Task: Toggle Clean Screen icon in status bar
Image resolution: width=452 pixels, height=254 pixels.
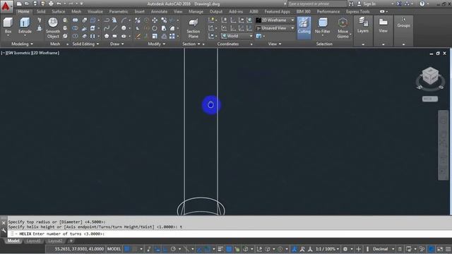Action: [440, 249]
